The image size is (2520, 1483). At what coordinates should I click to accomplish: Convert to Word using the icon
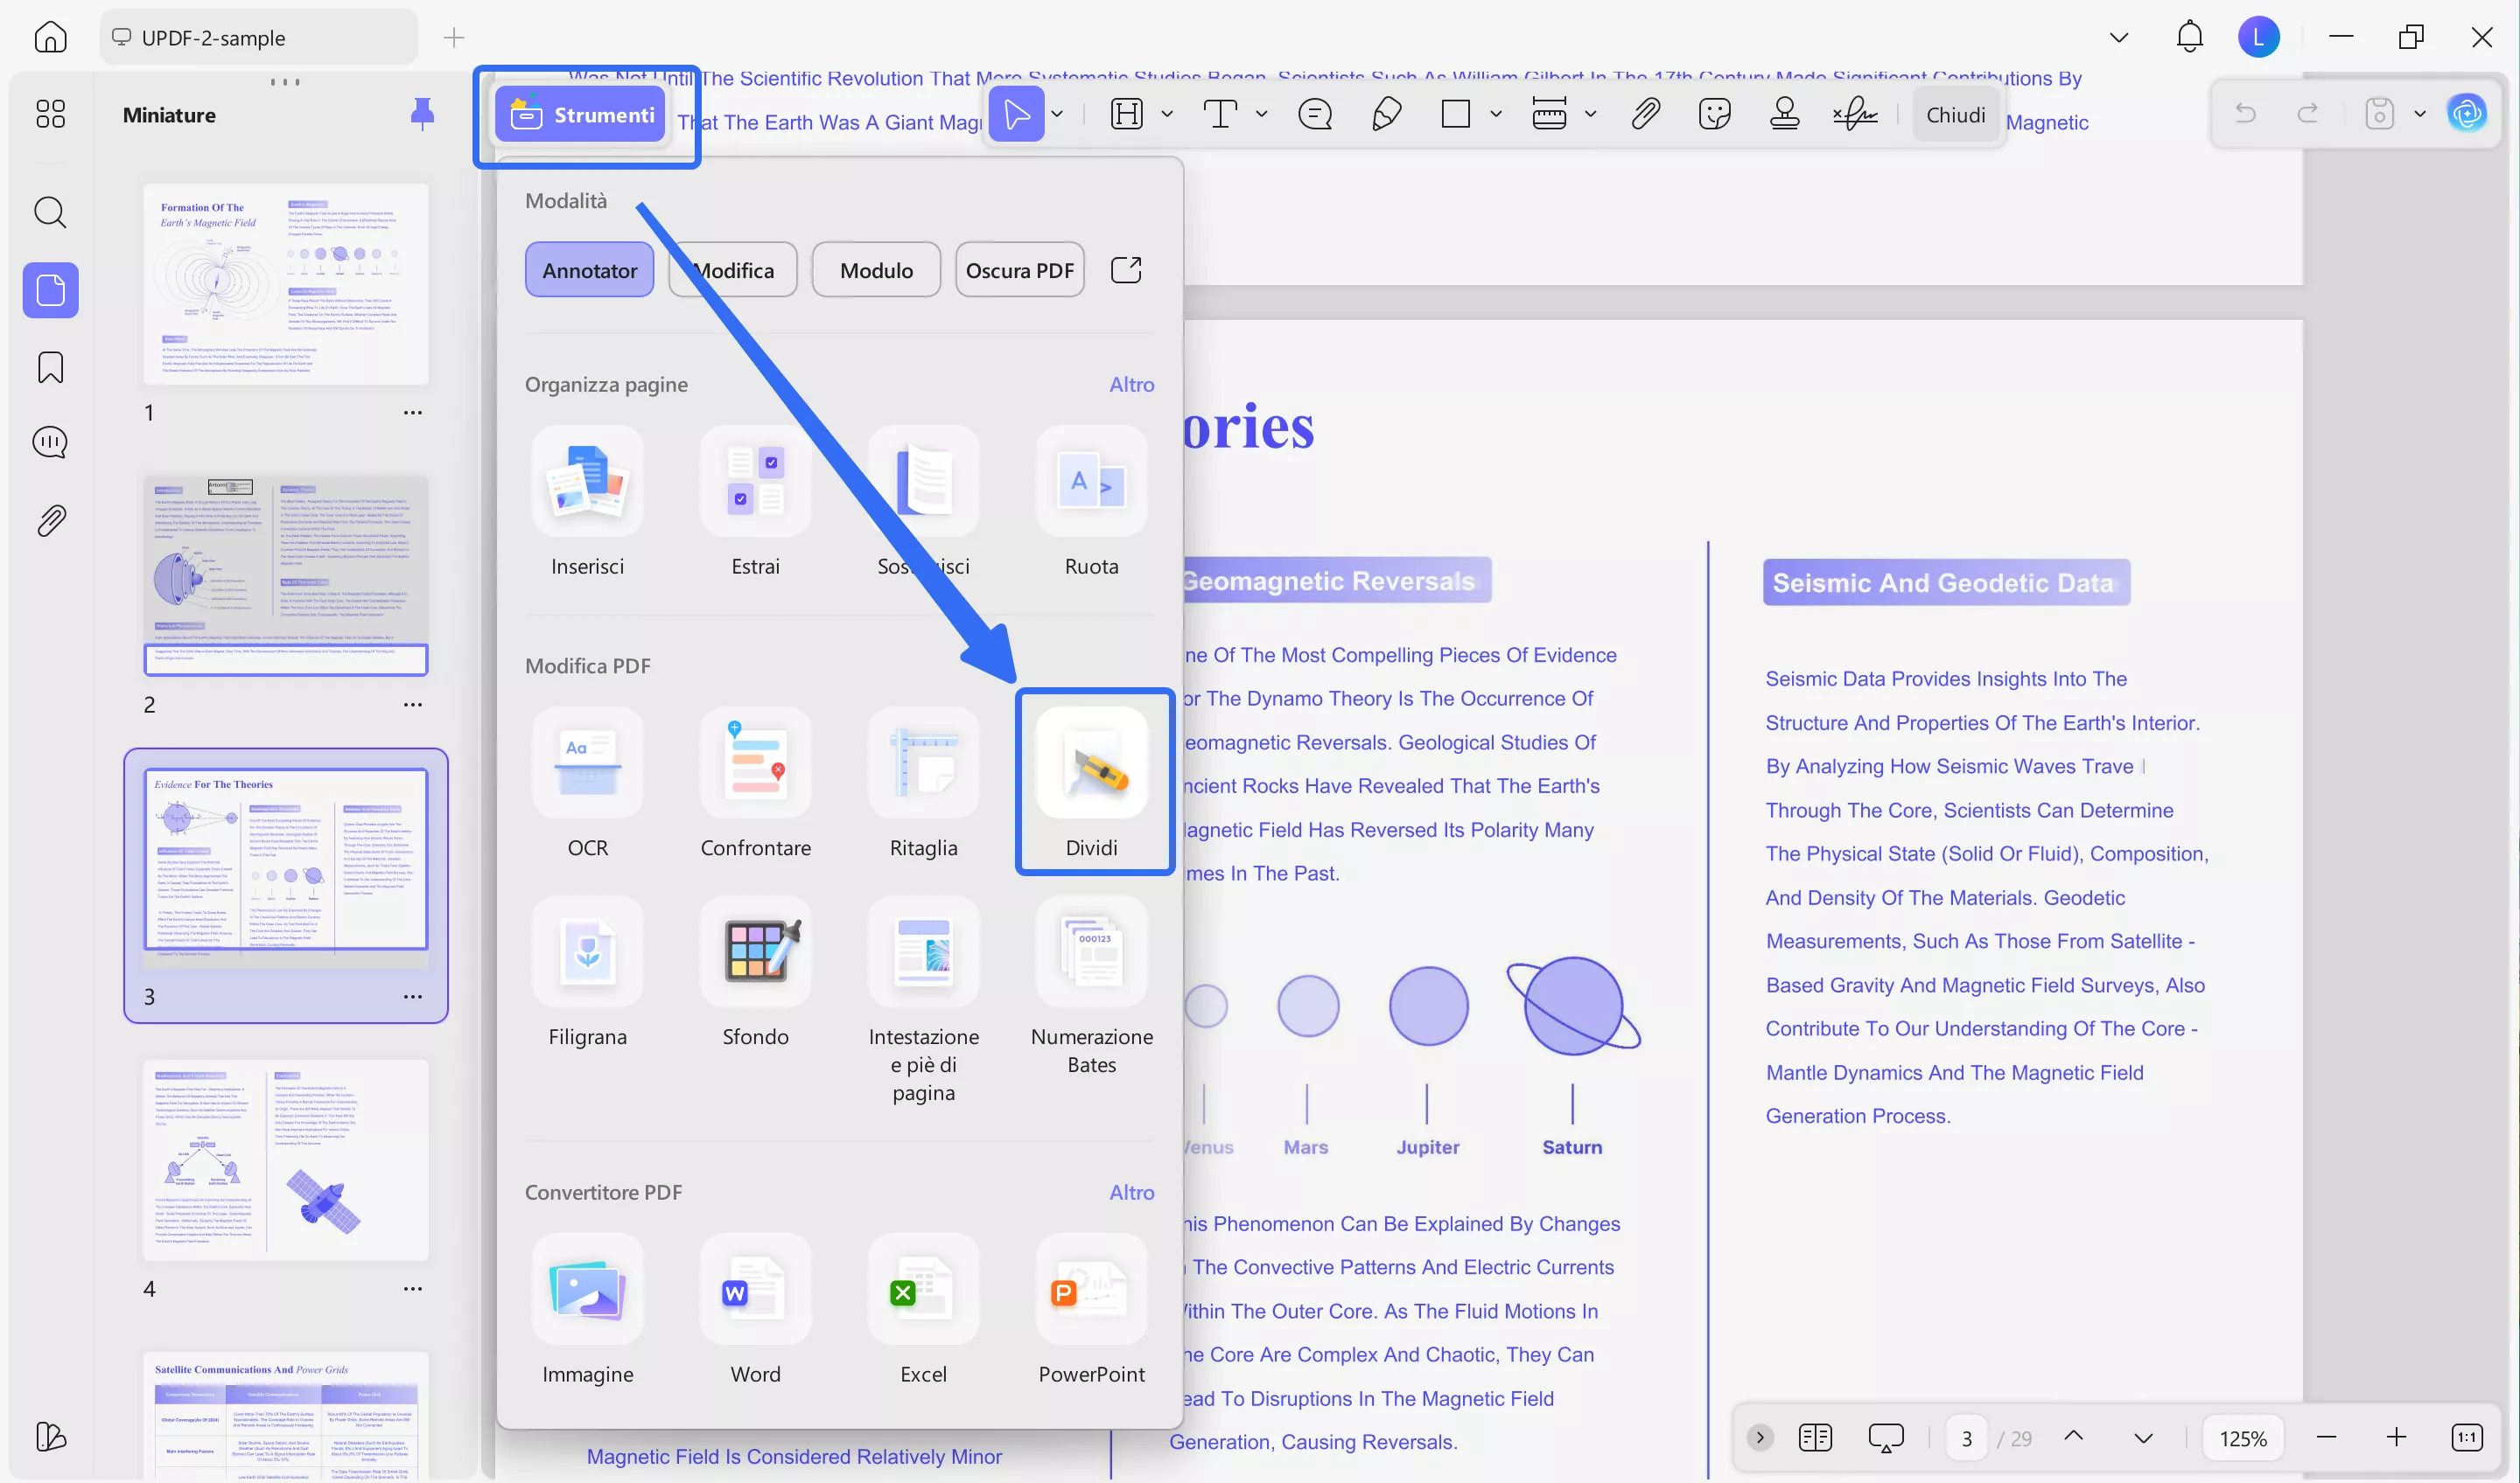(x=755, y=1288)
